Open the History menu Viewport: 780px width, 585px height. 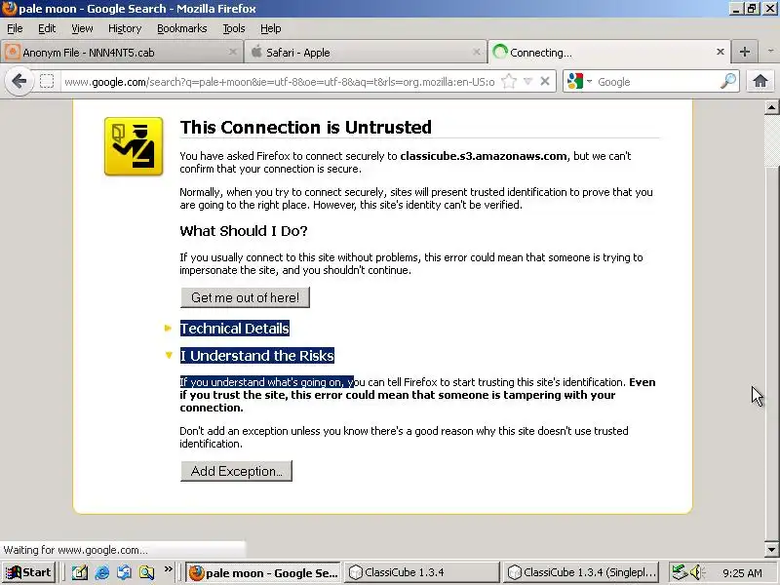point(125,28)
